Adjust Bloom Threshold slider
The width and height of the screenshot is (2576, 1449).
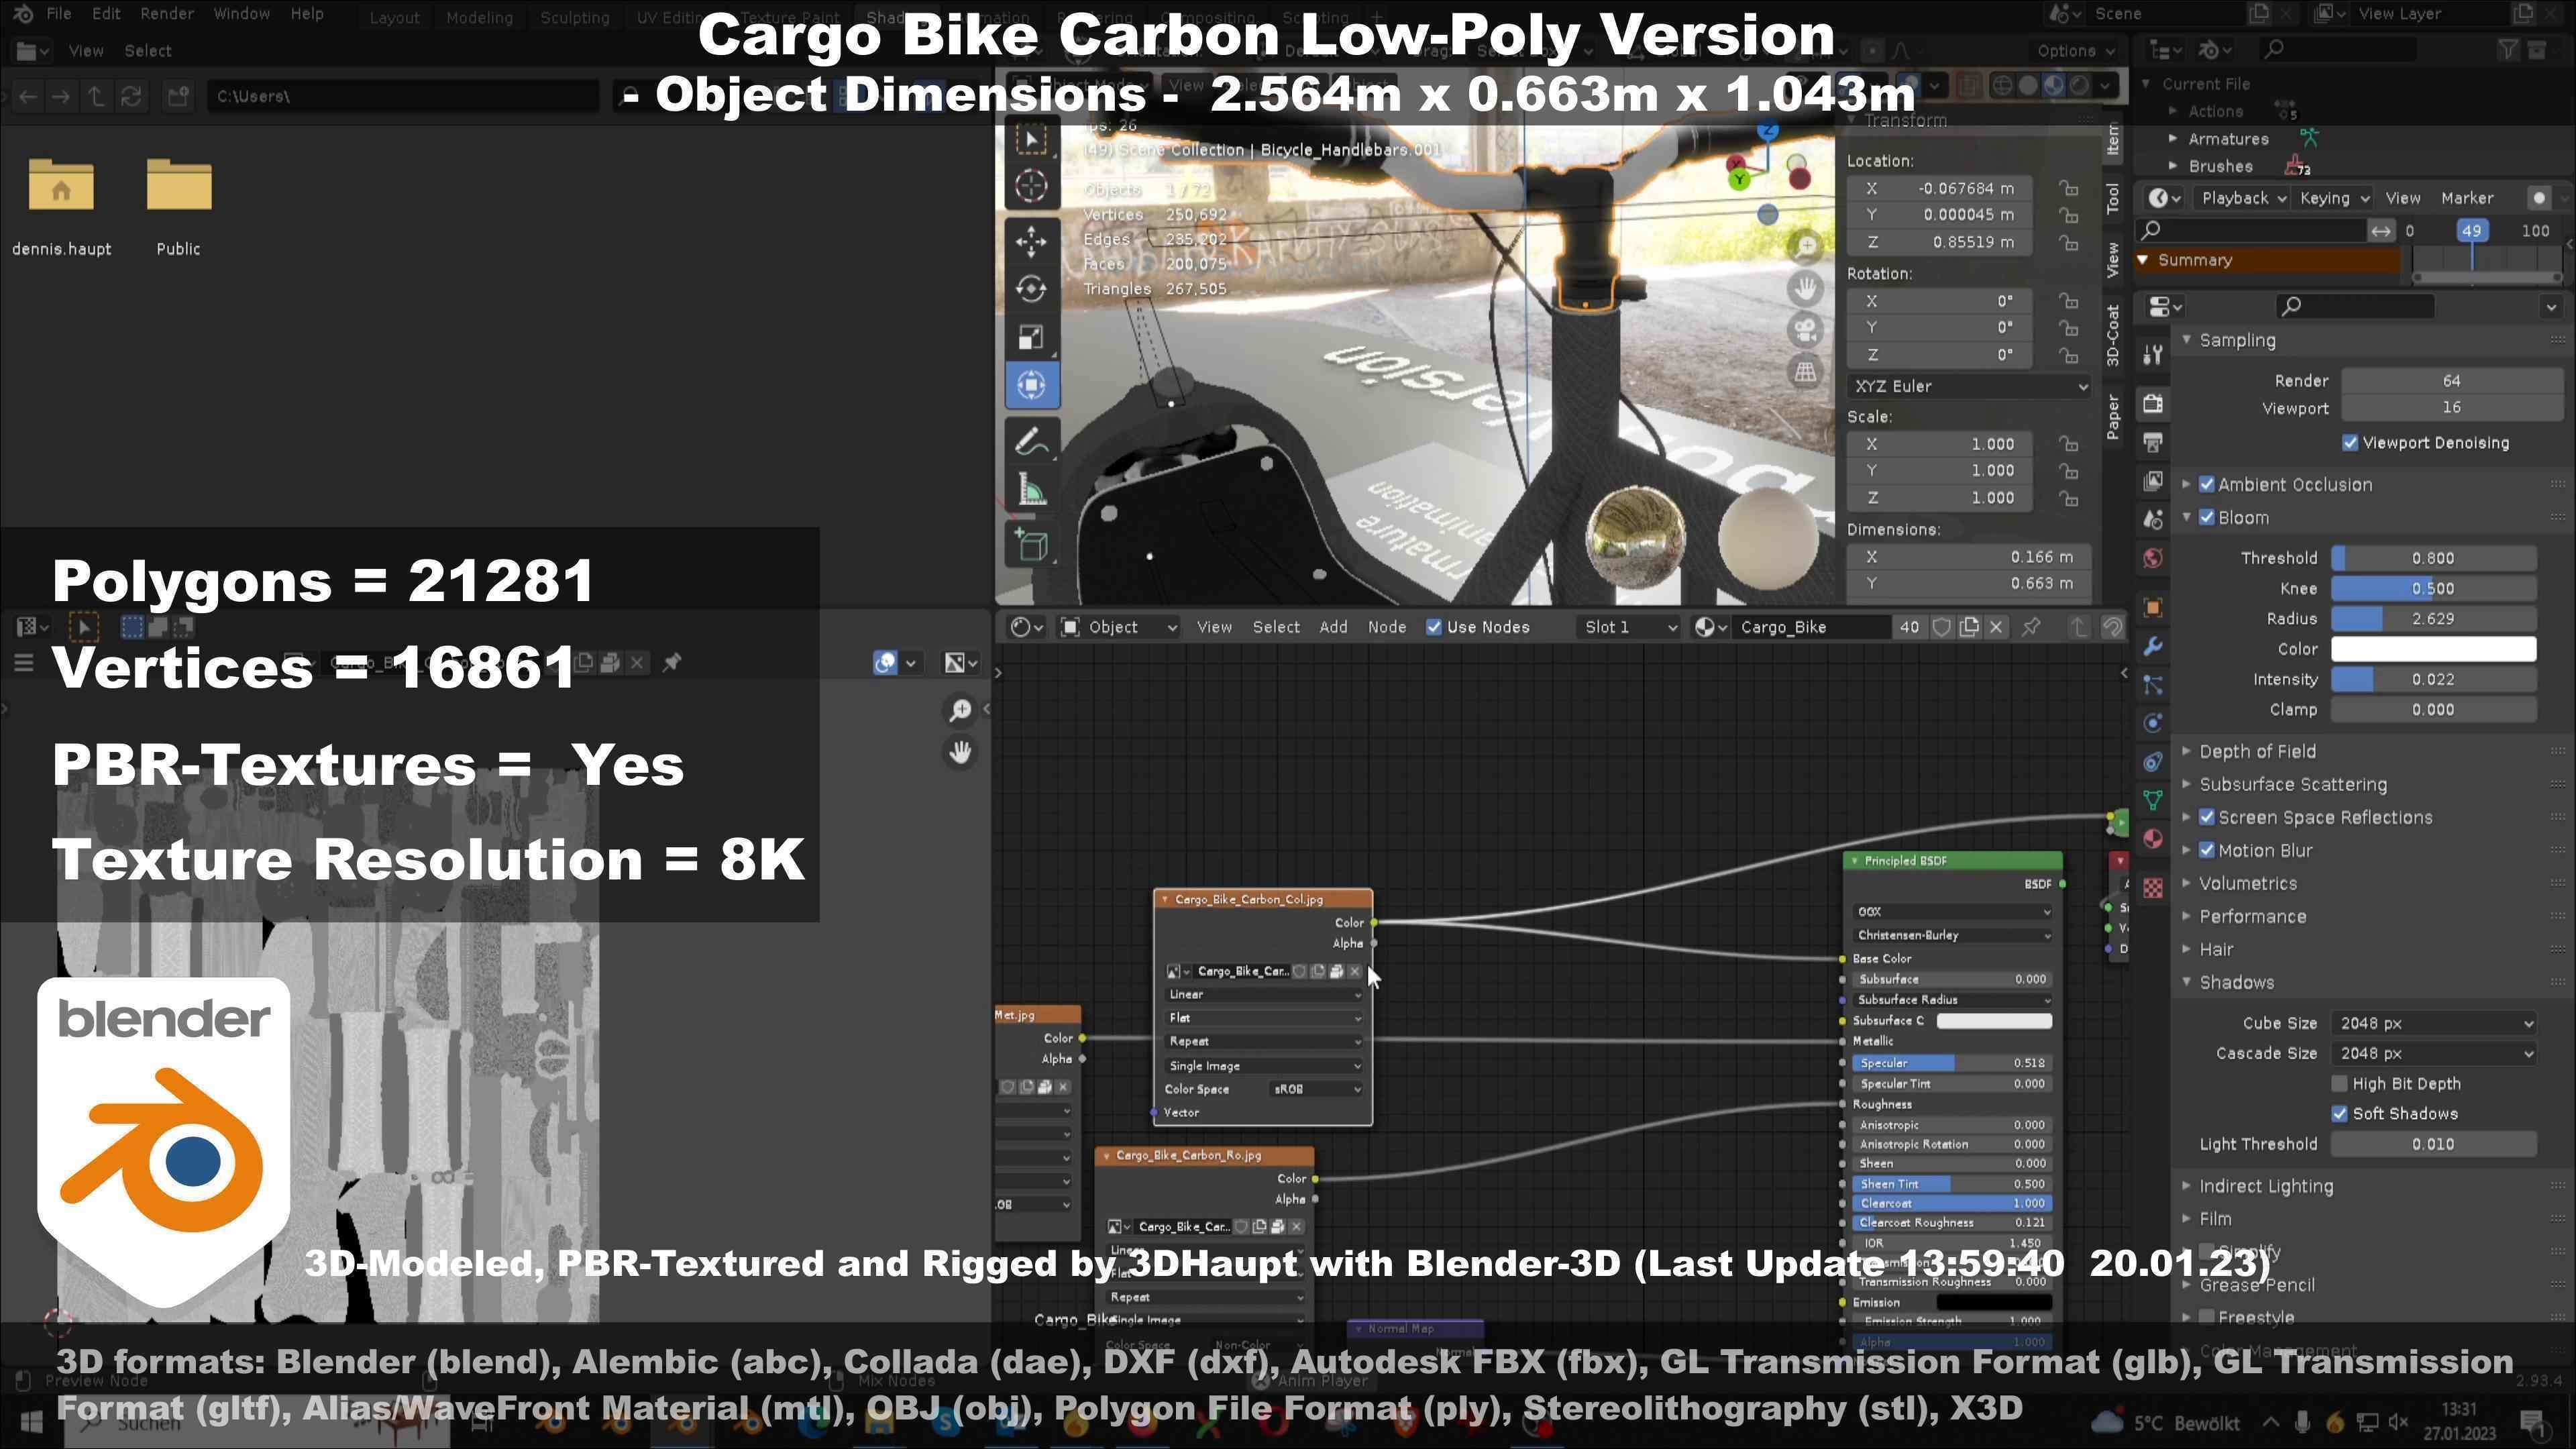point(2434,558)
